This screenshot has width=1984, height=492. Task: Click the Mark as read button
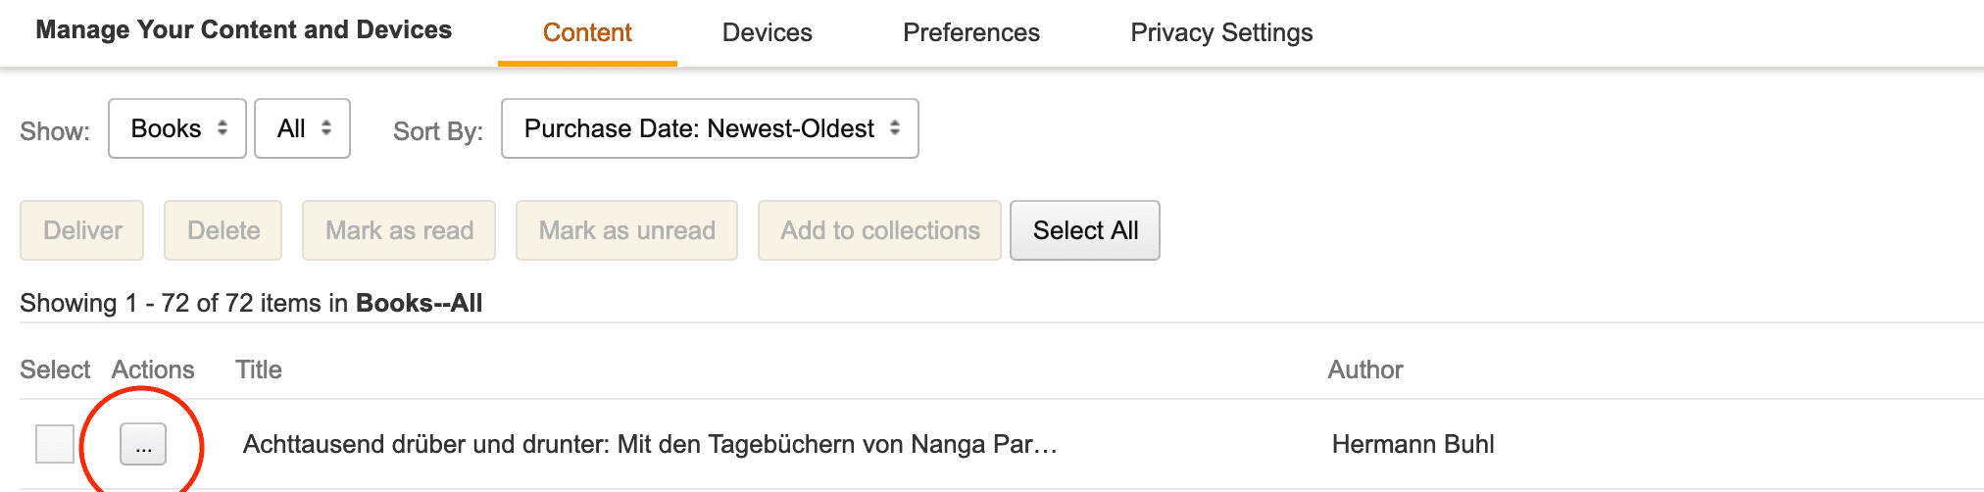click(x=399, y=230)
